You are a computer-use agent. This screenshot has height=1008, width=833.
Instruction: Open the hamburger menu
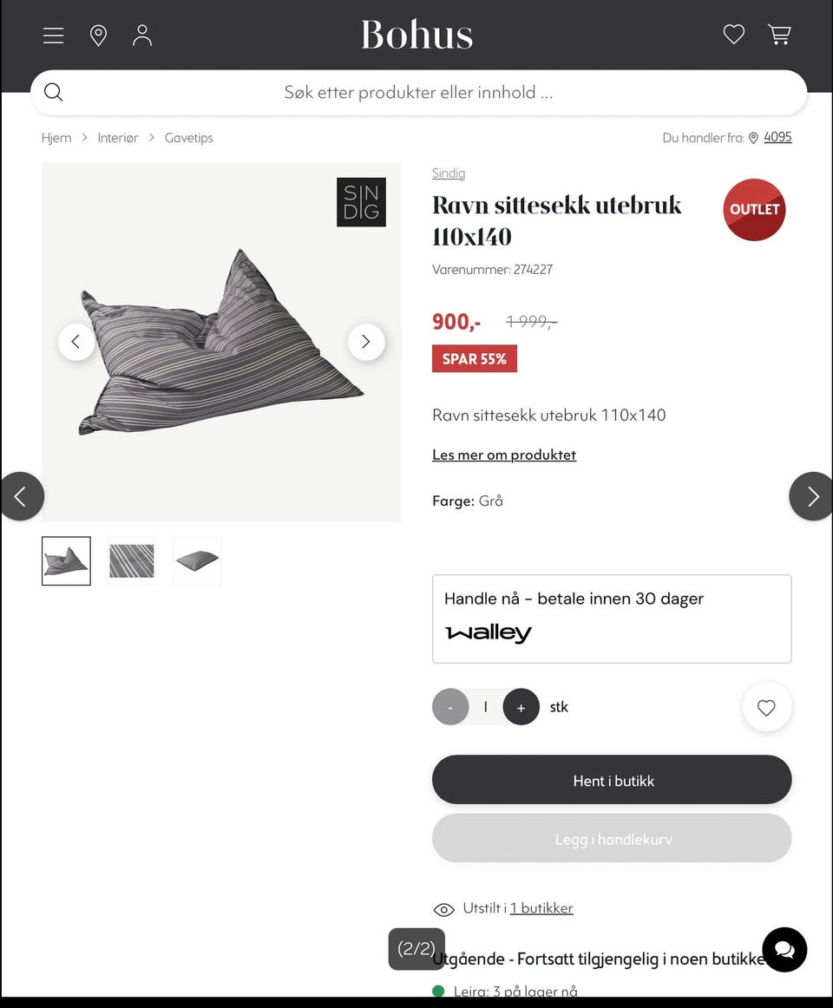(x=54, y=36)
